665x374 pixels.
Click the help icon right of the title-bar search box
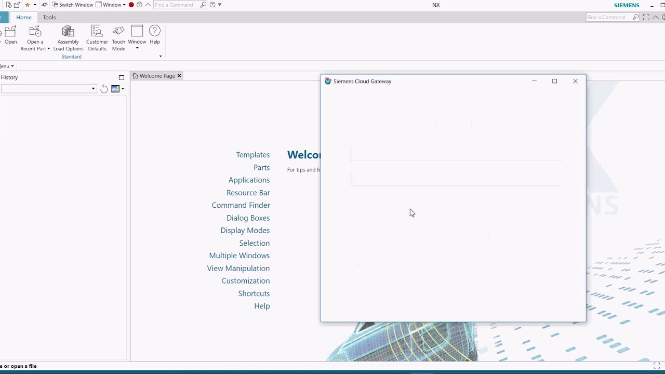point(212,5)
